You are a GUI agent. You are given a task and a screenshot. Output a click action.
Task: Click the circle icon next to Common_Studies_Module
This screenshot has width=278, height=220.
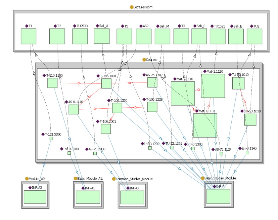tap(113, 179)
